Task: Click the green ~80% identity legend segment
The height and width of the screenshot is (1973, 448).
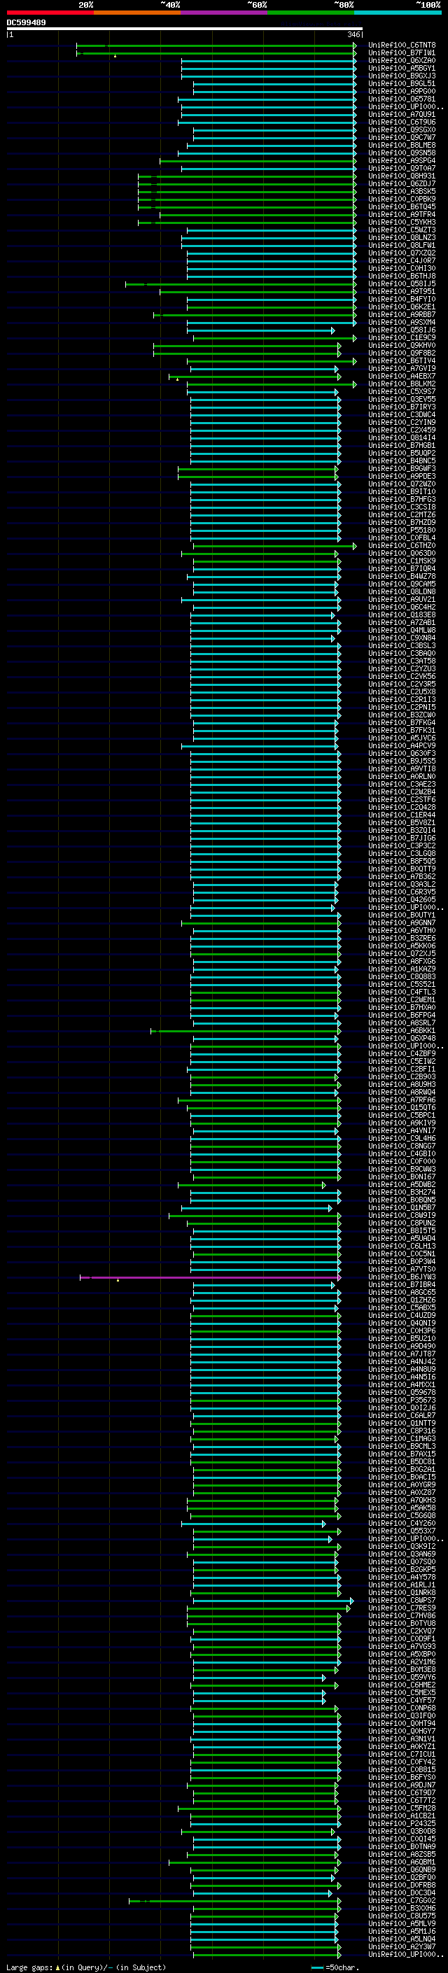Action: pos(310,13)
